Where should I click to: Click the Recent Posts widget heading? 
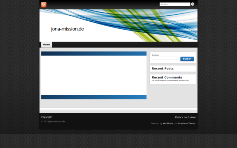click(x=162, y=69)
